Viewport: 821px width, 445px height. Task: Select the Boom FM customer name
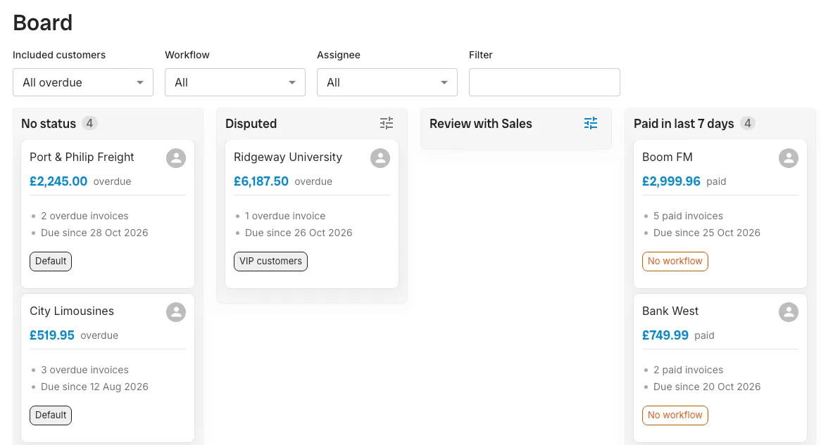pos(667,157)
